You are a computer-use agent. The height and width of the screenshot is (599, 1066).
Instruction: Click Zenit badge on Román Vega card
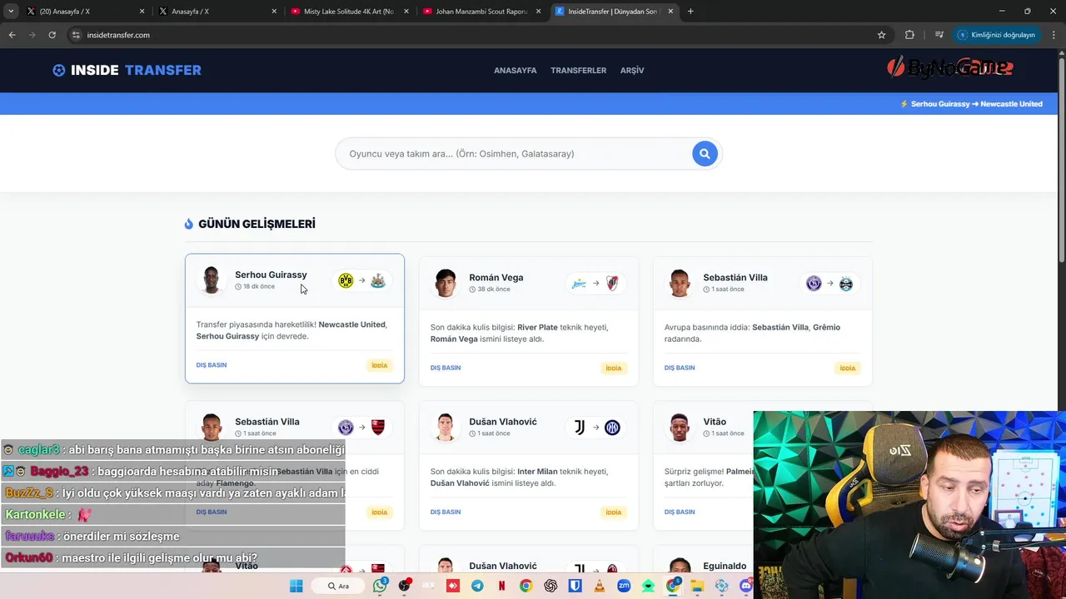579,283
